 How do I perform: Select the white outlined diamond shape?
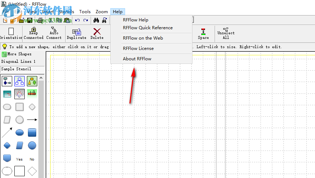pyautogui.click(x=32, y=171)
